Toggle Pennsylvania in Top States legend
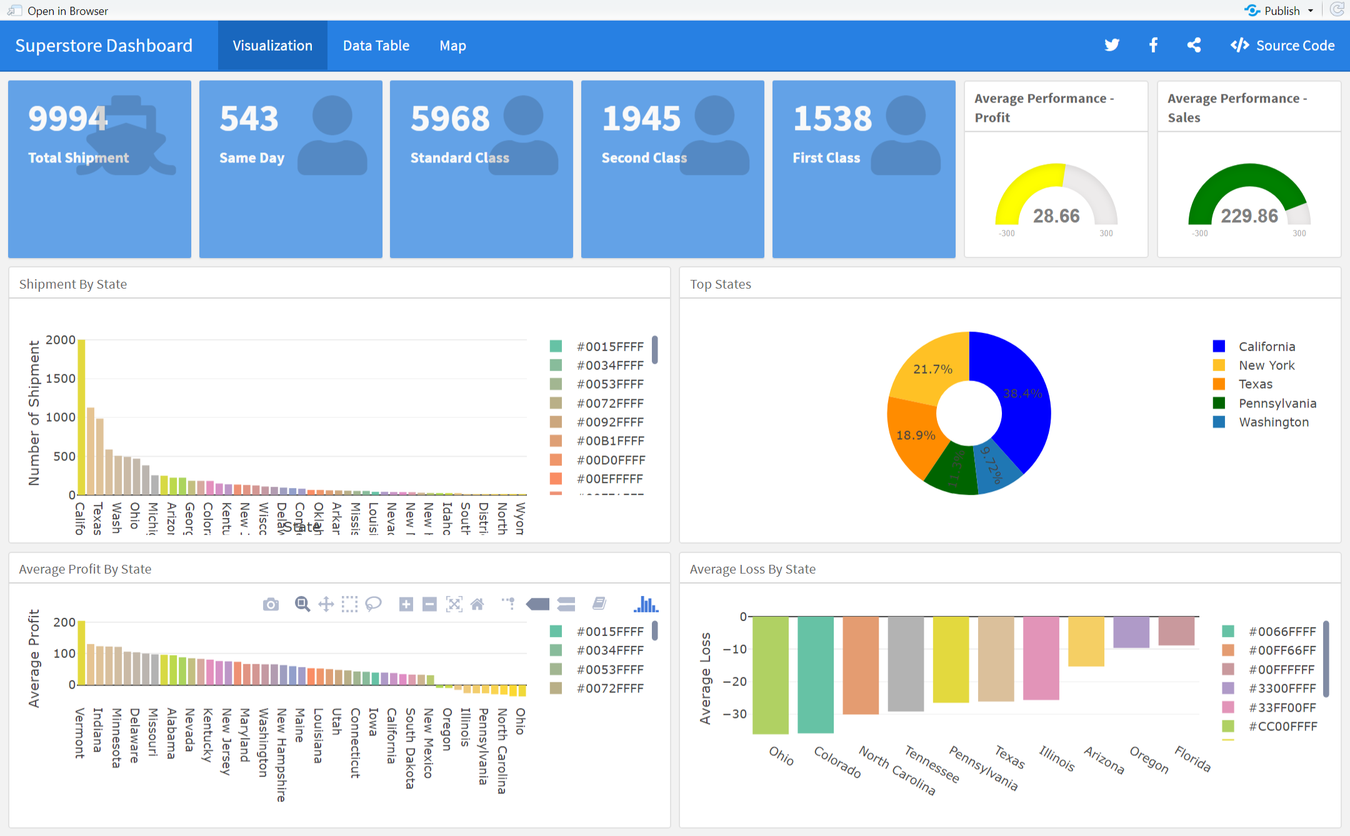The image size is (1350, 836). [x=1264, y=403]
